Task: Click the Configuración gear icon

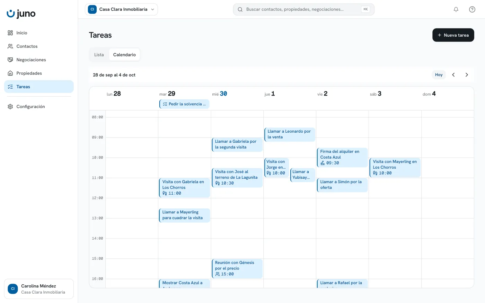Action: (x=10, y=107)
